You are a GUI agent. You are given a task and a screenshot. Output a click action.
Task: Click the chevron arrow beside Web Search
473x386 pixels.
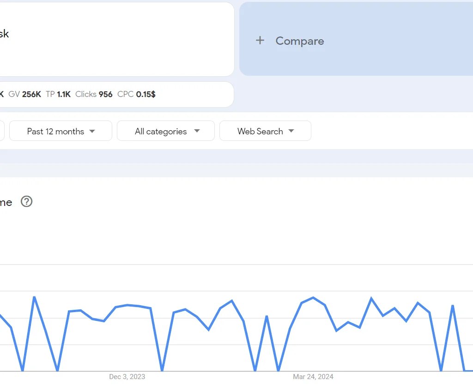tap(291, 131)
